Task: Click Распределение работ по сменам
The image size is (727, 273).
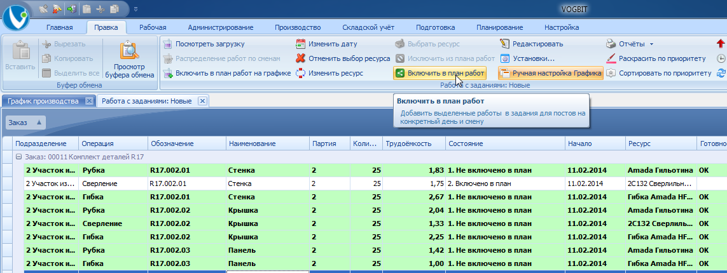Action: tap(222, 59)
